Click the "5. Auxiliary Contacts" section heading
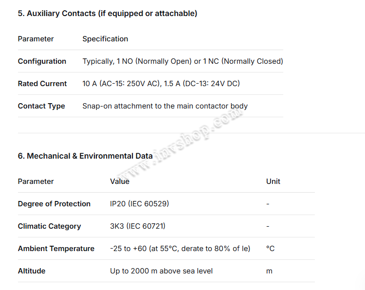This screenshot has width=365, height=290. coord(108,14)
